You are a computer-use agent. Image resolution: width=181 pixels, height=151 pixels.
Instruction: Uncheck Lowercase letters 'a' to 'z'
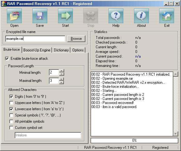[x=11, y=109]
